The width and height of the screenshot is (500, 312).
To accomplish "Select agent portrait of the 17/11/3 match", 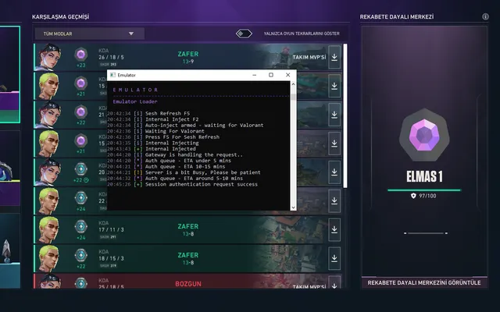I will pos(48,229).
